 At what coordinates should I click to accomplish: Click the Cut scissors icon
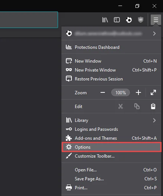coord(121,106)
